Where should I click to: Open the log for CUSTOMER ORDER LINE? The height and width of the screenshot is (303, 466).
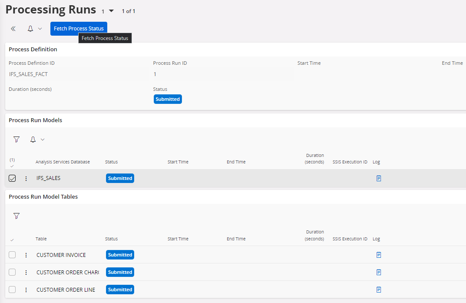tap(378, 290)
